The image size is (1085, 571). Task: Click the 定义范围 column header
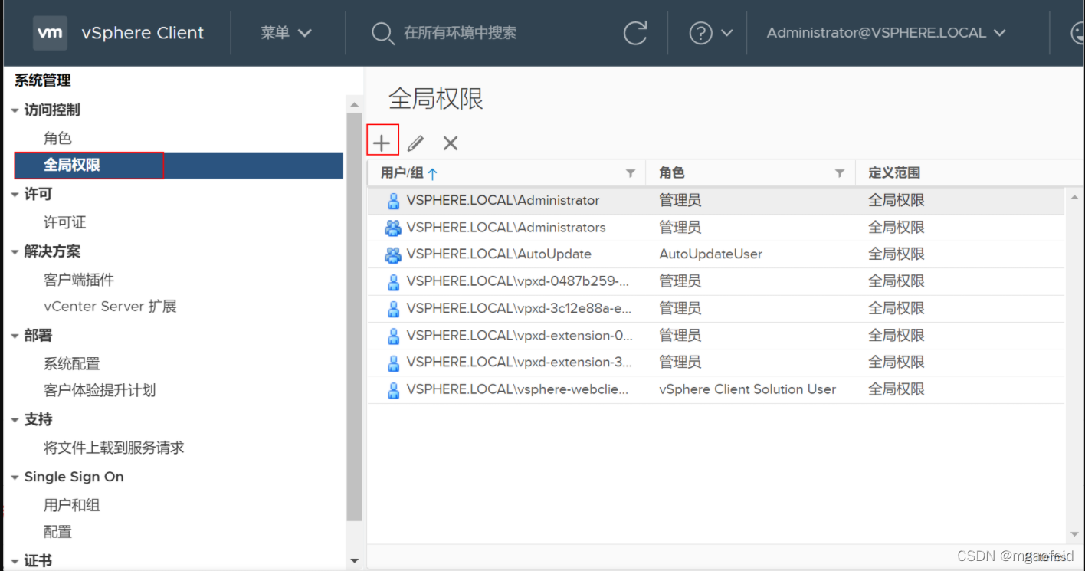pos(894,173)
